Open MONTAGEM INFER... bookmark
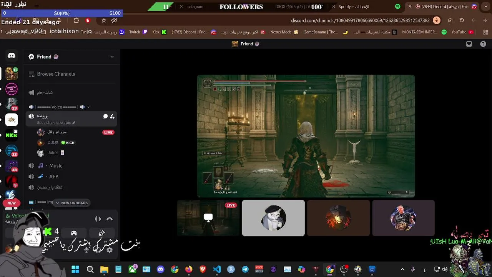 pyautogui.click(x=424, y=32)
